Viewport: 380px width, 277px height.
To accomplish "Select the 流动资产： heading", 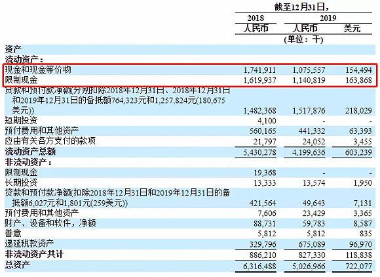I will [x=24, y=60].
